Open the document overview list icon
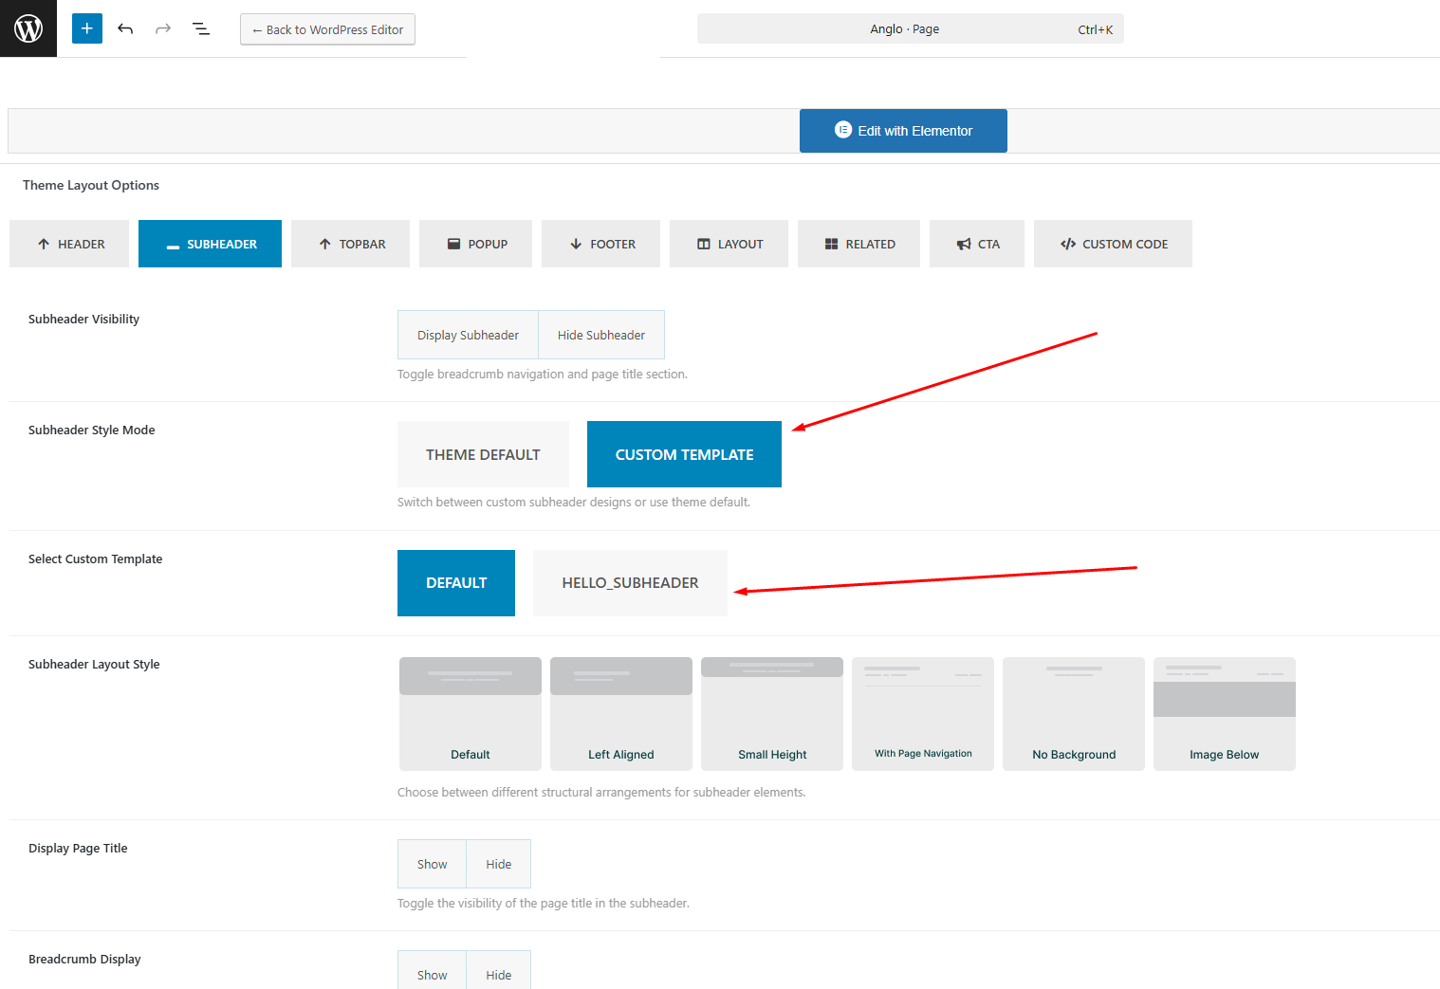The image size is (1440, 989). [201, 28]
